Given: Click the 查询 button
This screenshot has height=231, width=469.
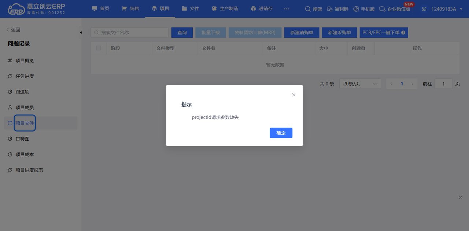Looking at the screenshot, I should click(x=182, y=33).
